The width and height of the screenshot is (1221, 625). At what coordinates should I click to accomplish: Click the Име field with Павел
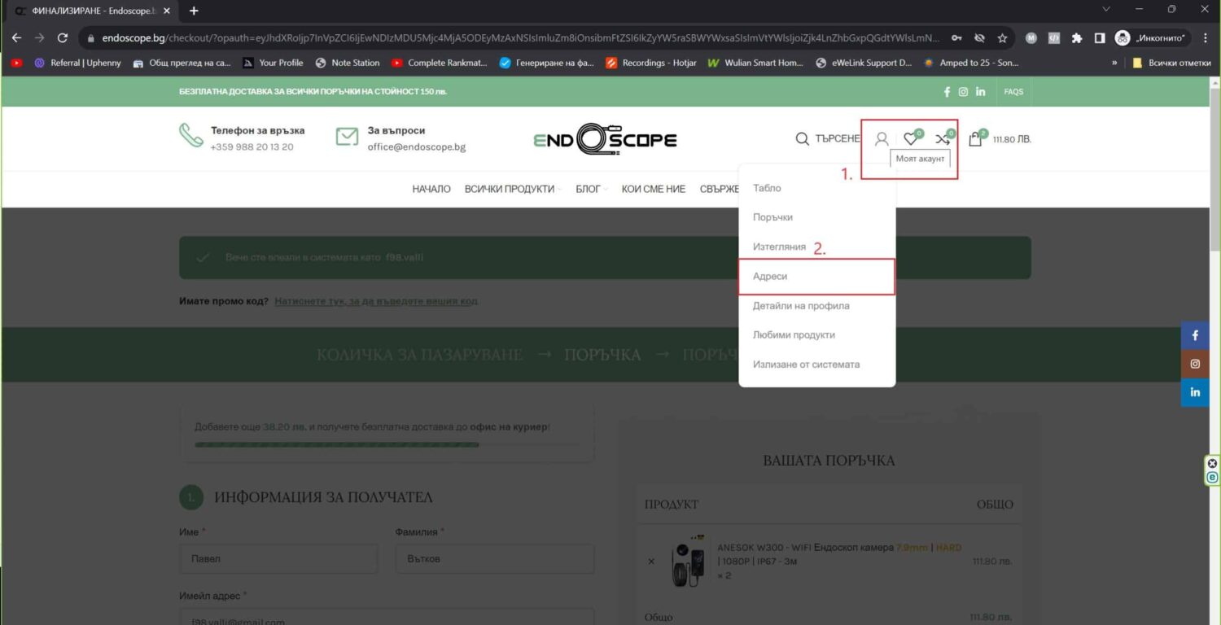(x=278, y=559)
